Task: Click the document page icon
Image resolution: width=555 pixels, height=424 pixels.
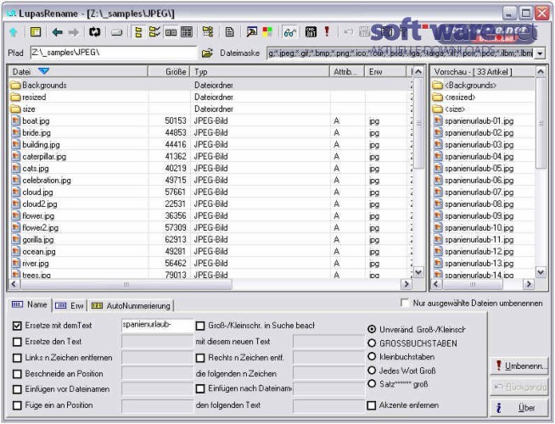Action: pyautogui.click(x=229, y=32)
